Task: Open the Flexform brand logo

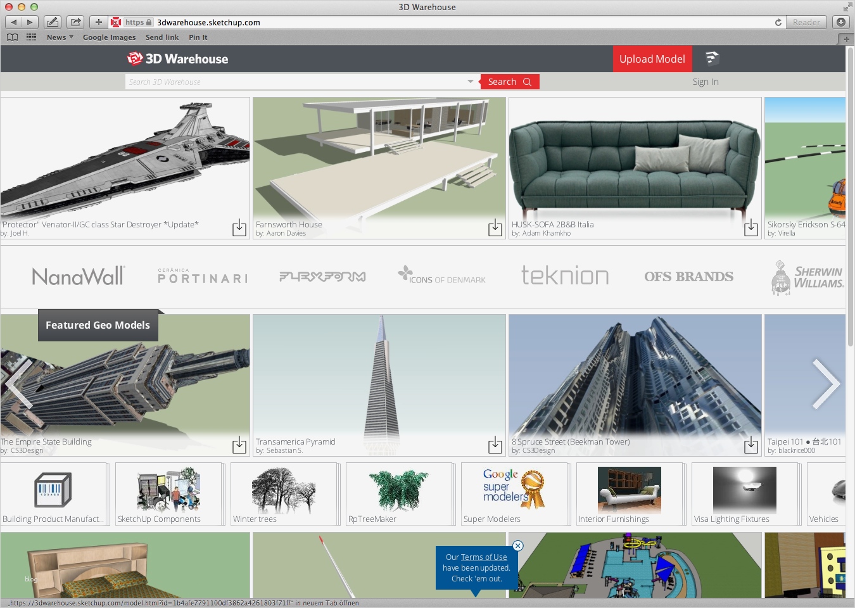Action: [322, 276]
